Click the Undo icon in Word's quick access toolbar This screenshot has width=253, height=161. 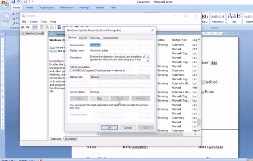click(x=18, y=2)
